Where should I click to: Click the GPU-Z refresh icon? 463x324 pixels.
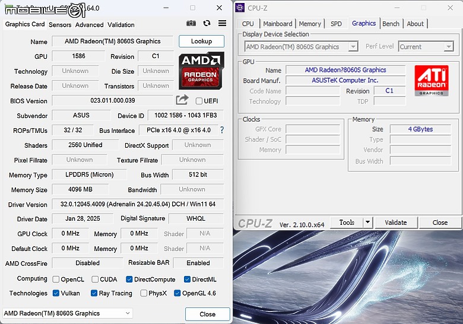(207, 23)
